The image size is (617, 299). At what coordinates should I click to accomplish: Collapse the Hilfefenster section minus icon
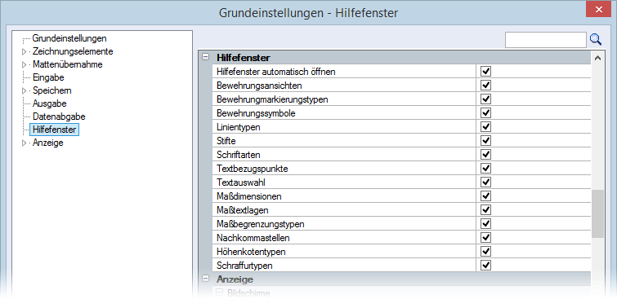coord(205,57)
